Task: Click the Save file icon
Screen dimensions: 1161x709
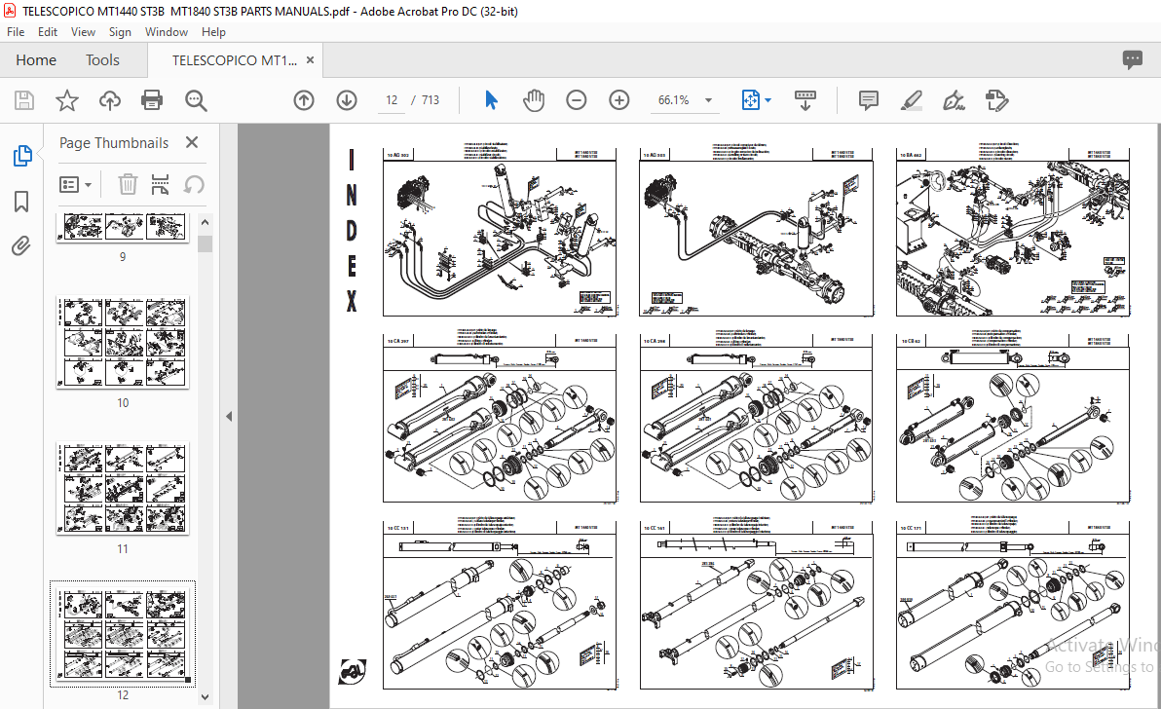Action: (24, 100)
